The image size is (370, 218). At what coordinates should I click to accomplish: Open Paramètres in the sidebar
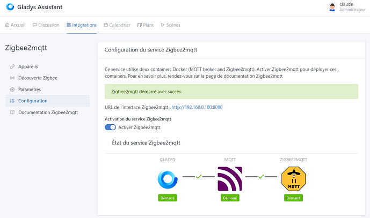[30, 89]
